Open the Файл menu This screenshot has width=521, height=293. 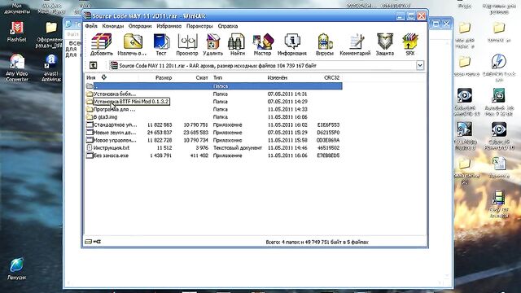click(x=91, y=26)
